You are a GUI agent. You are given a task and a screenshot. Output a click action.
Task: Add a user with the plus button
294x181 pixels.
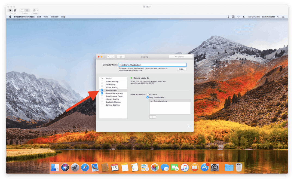pos(151,117)
